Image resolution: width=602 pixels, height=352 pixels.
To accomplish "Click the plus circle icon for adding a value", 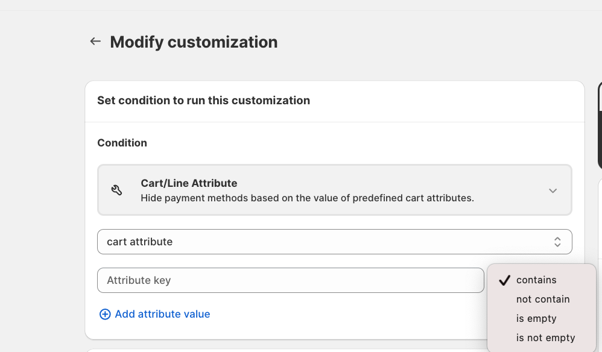I will pyautogui.click(x=105, y=314).
